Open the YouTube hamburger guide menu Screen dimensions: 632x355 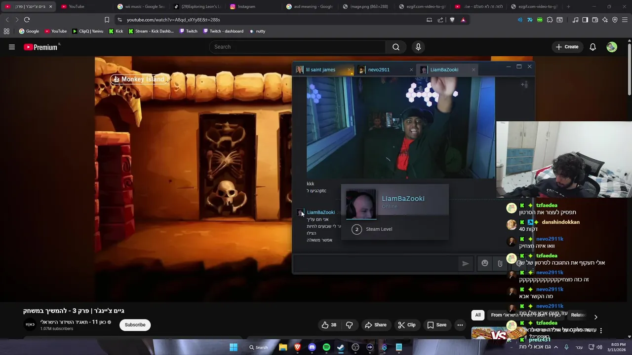(12, 47)
